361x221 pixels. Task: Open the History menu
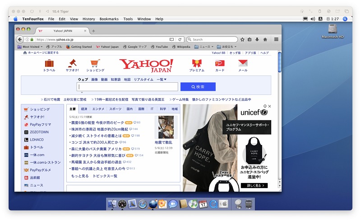tap(88, 19)
